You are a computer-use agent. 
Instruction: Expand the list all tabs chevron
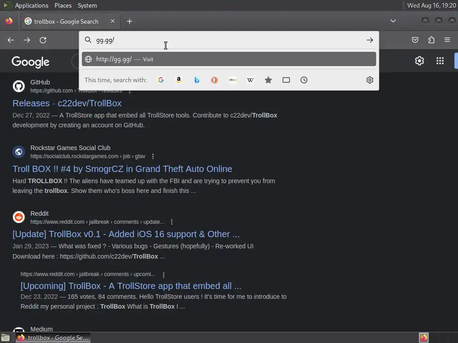tap(393, 21)
